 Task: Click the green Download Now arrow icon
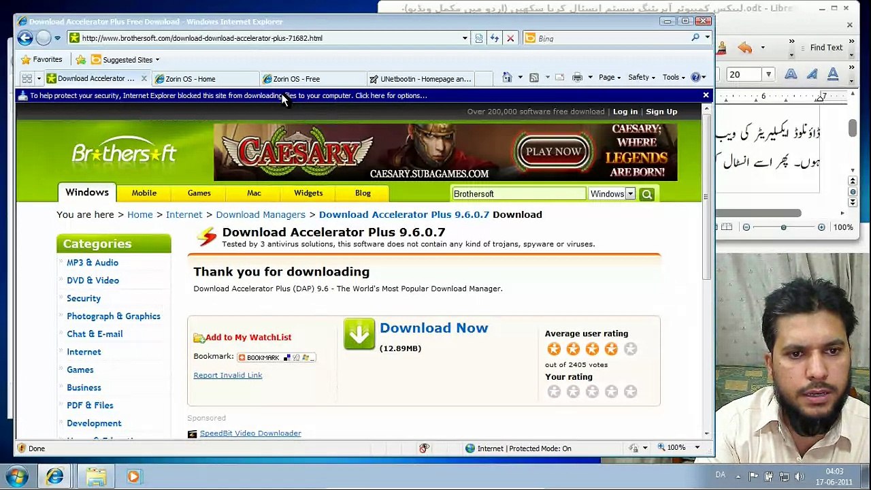pyautogui.click(x=359, y=334)
